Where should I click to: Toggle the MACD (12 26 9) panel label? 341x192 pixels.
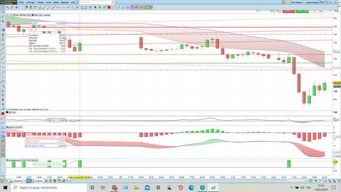tap(14, 127)
